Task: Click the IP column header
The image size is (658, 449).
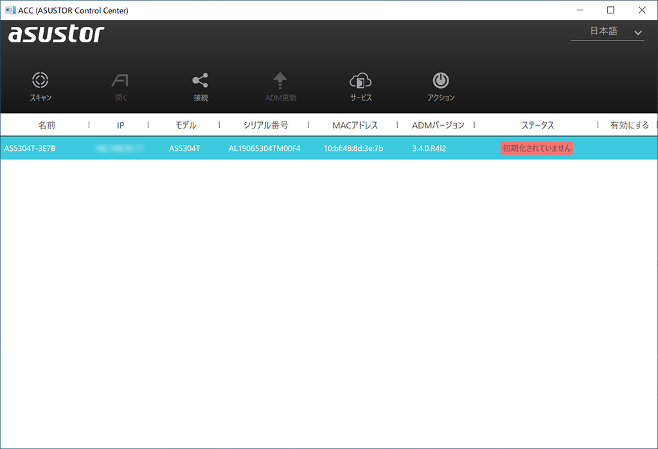Action: [120, 125]
